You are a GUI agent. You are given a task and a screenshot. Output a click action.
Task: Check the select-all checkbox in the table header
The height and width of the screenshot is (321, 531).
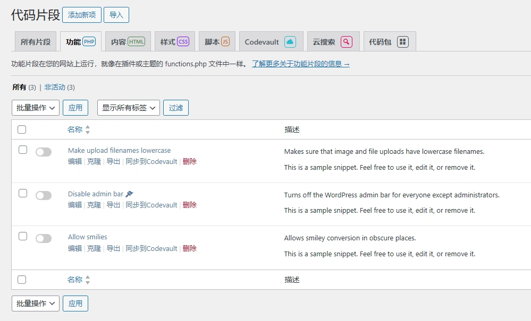[x=22, y=129]
